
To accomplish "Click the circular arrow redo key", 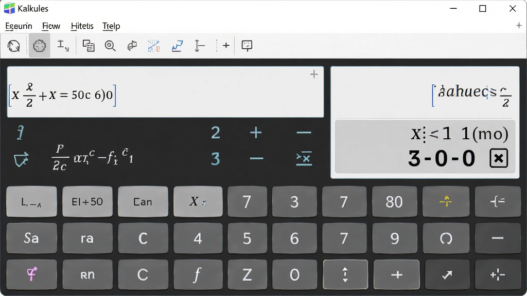I will click(446, 238).
